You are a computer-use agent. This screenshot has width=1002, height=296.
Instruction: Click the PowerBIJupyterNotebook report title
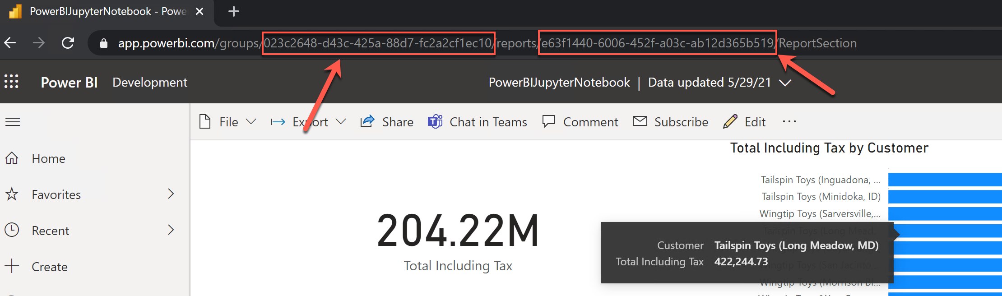[559, 82]
